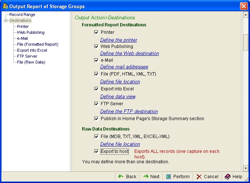Toggle File (PDF, HTML, XML, TXT) checkbox
This screenshot has height=183, width=250.
96,74
